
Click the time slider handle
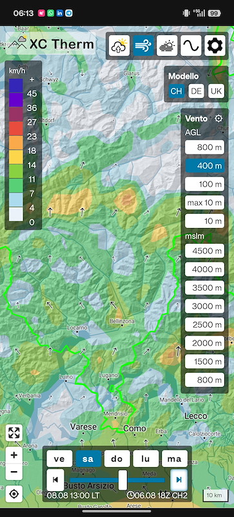(122, 480)
